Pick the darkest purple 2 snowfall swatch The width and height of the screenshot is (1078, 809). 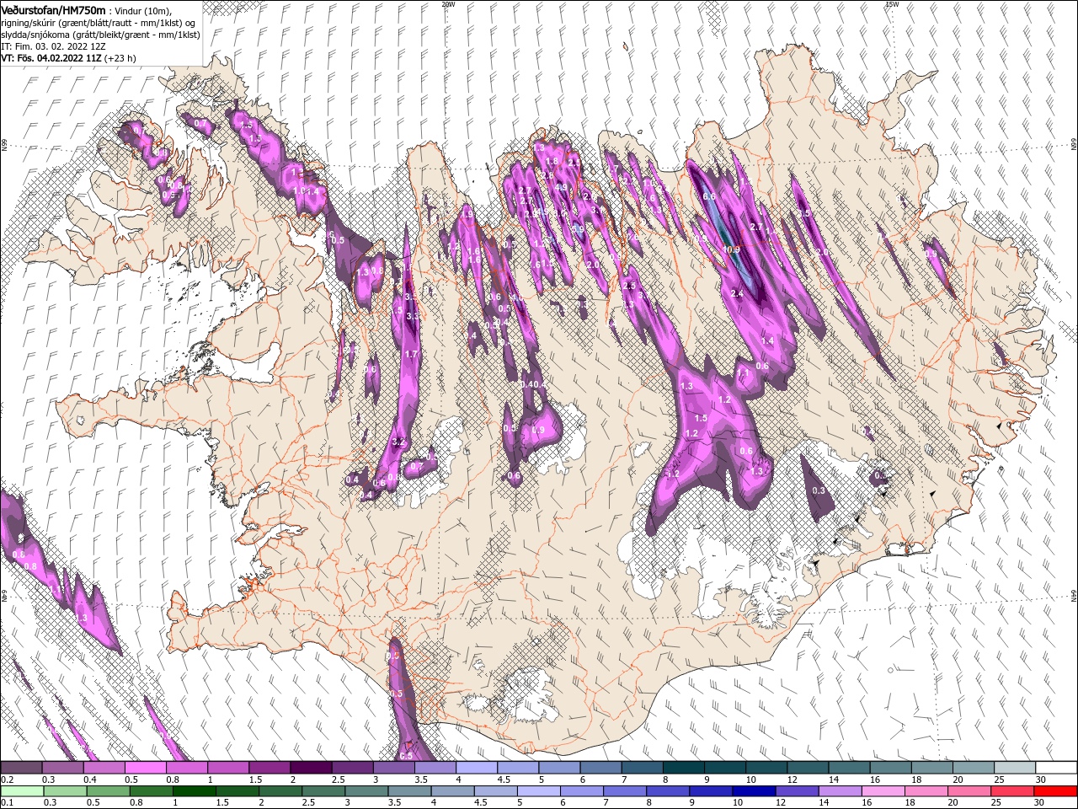[311, 768]
